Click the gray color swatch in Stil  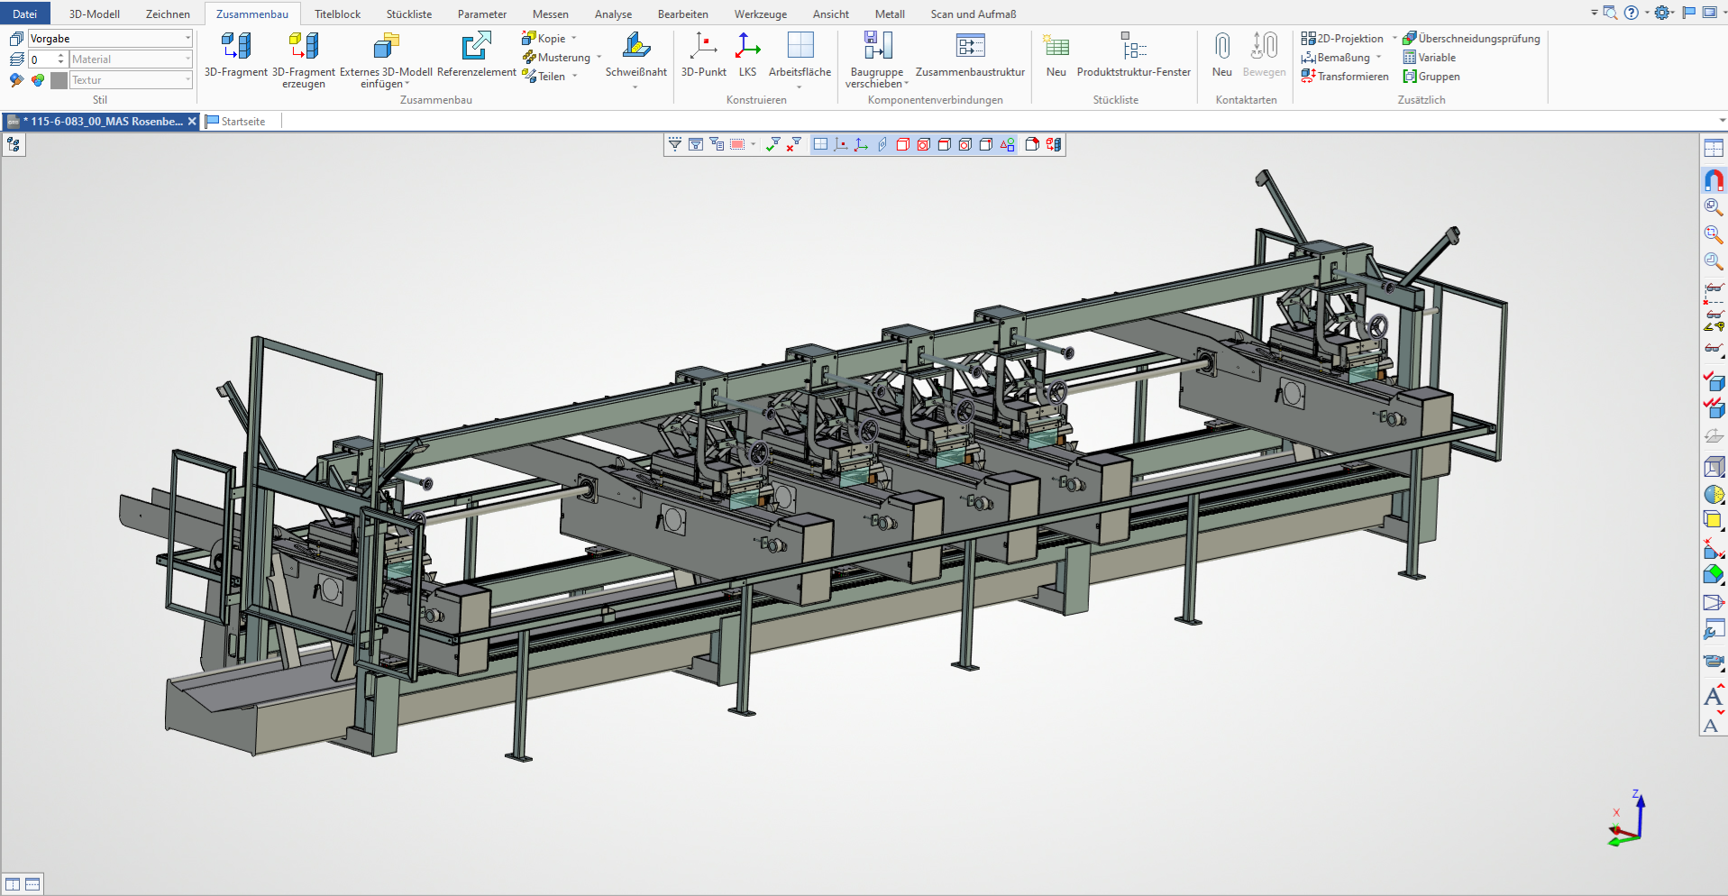[59, 80]
